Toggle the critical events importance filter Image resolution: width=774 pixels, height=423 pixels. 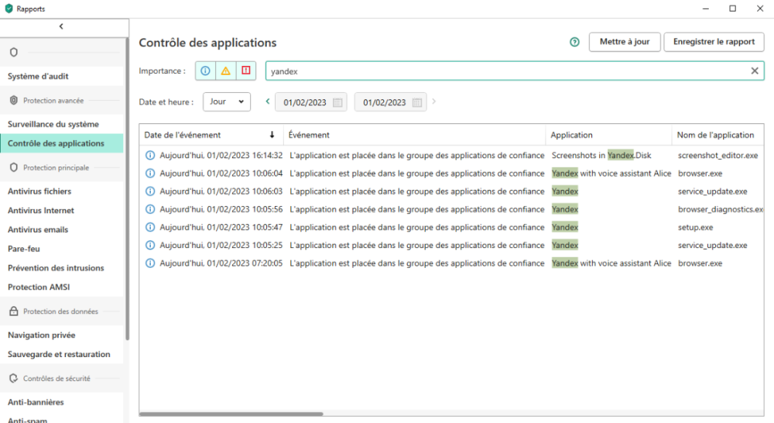tap(246, 70)
